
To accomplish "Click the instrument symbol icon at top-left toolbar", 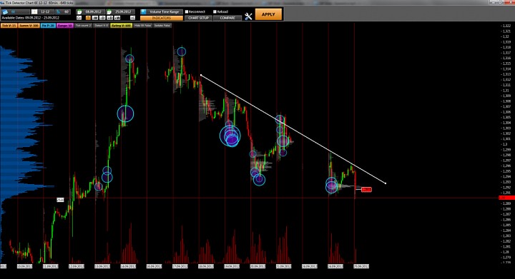I will [x=5, y=12].
